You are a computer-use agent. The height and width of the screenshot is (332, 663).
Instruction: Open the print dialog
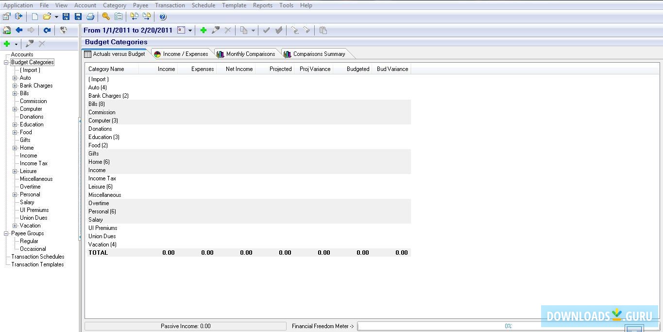[x=91, y=16]
